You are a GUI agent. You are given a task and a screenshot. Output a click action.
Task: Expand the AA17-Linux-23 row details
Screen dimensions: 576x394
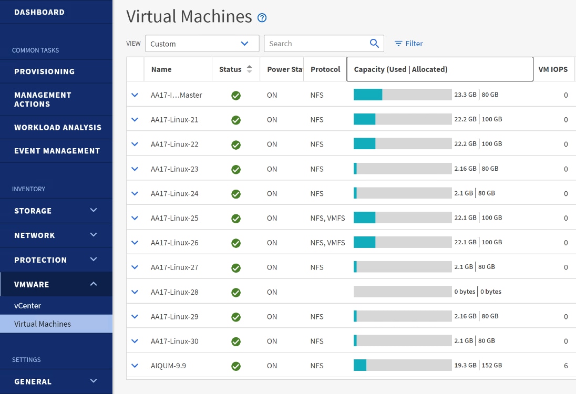click(135, 169)
